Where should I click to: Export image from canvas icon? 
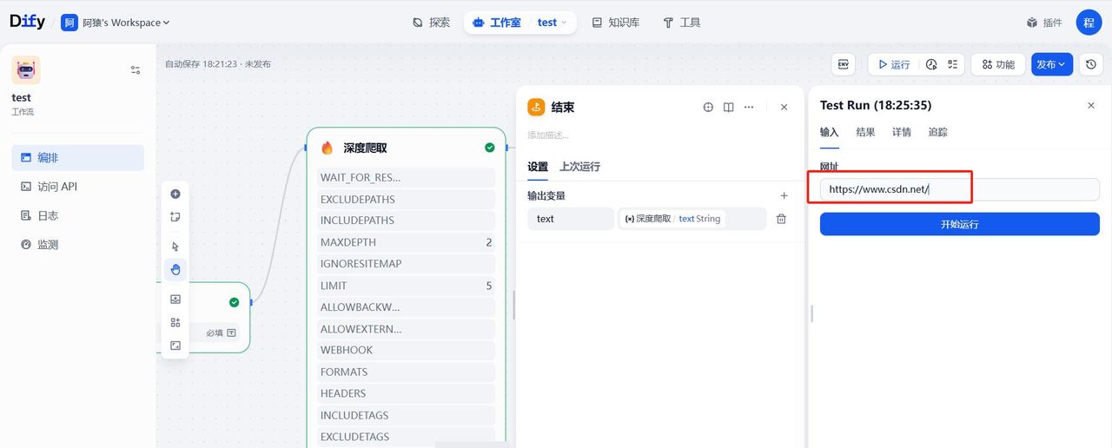point(175,299)
